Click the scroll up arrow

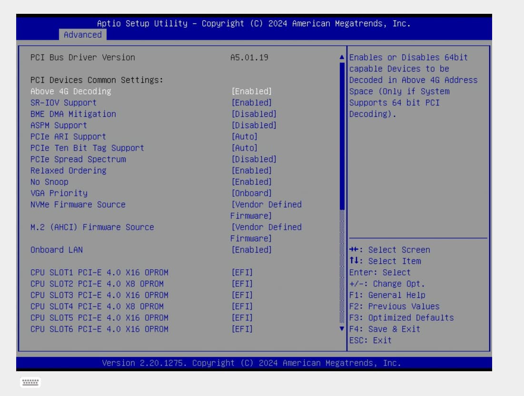tap(341, 58)
